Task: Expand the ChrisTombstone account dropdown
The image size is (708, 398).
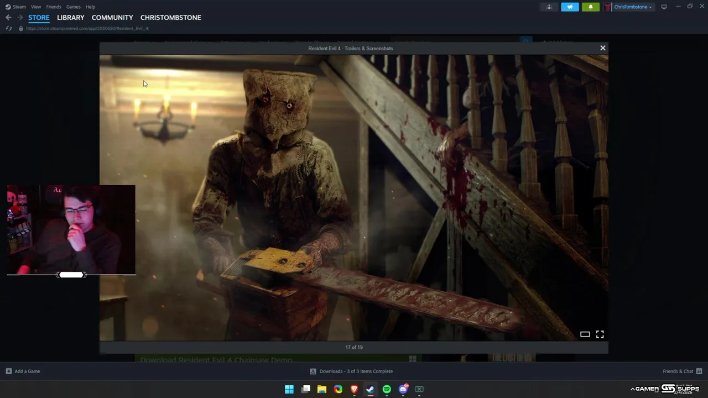Action: click(x=633, y=7)
